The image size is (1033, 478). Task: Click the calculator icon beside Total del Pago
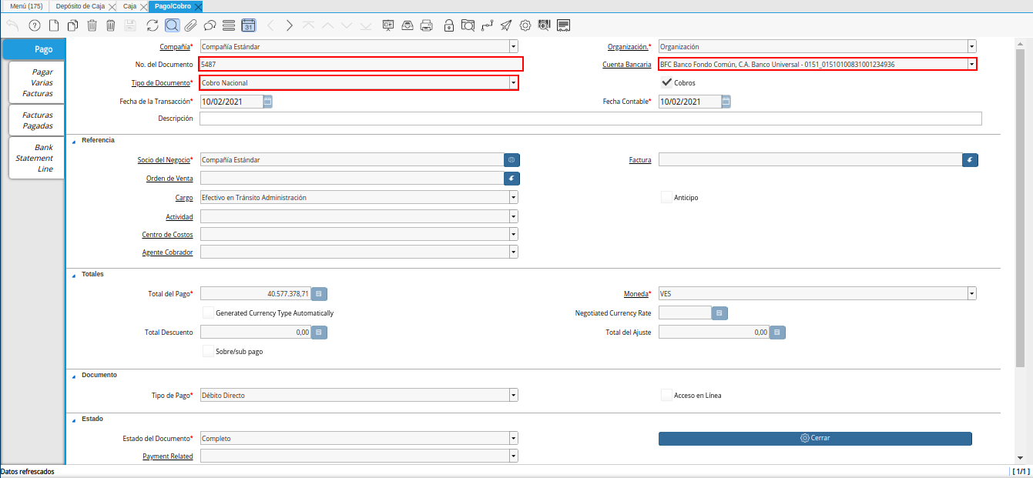coord(319,293)
